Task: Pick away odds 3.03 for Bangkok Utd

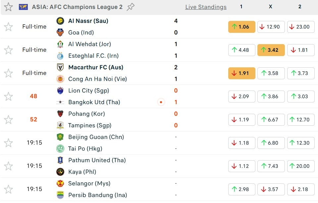Action: (x=300, y=97)
